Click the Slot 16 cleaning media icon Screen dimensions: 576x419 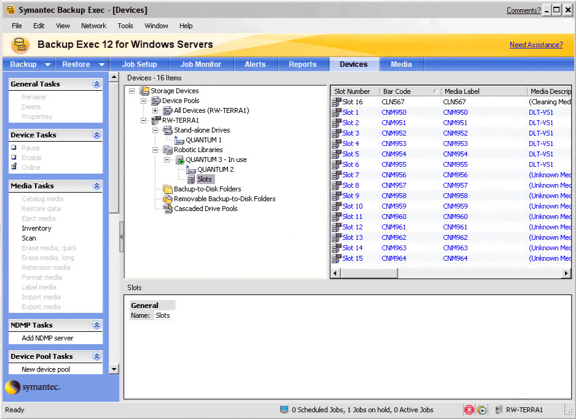point(337,102)
